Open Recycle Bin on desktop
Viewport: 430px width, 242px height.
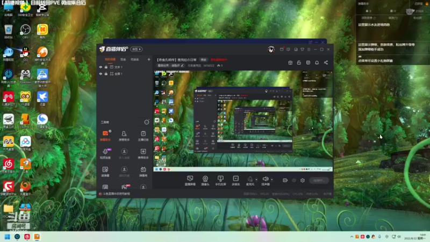tap(9, 31)
